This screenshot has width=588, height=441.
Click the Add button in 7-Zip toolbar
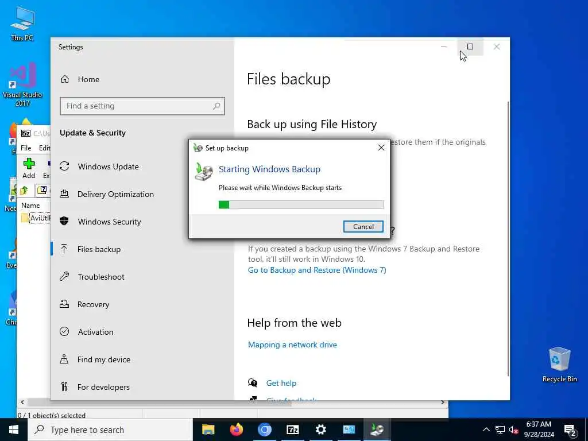pyautogui.click(x=29, y=168)
